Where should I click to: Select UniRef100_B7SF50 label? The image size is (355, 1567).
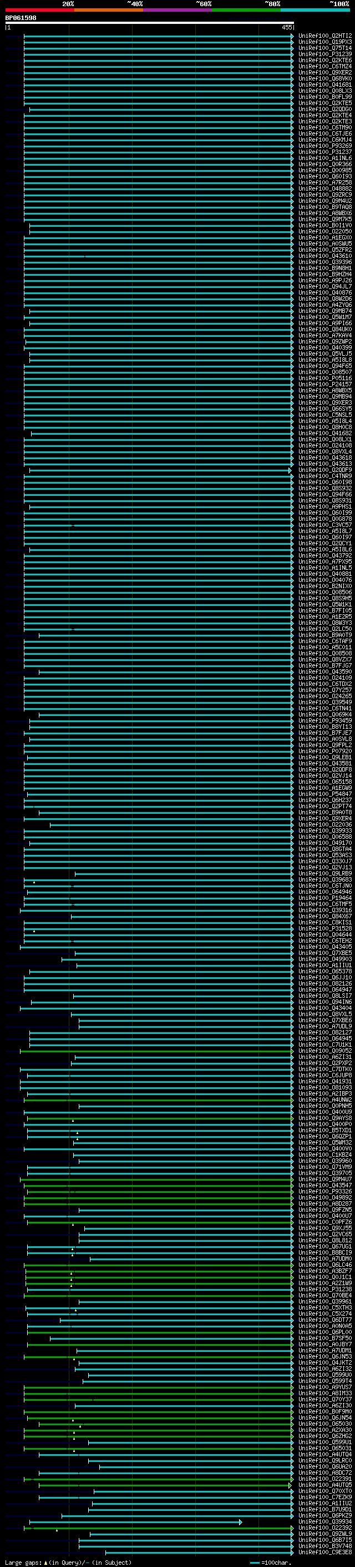(x=325, y=1337)
